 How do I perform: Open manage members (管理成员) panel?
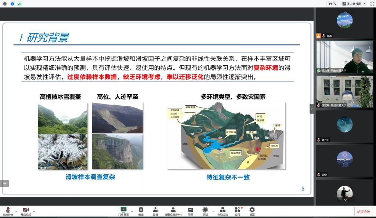tap(173, 211)
